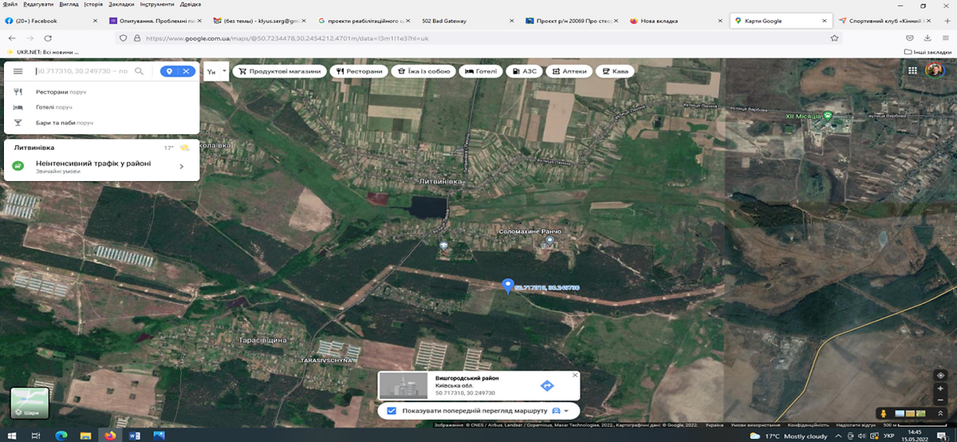Toggle the Layers map view thumbnail
The width and height of the screenshot is (957, 442).
[x=30, y=403]
